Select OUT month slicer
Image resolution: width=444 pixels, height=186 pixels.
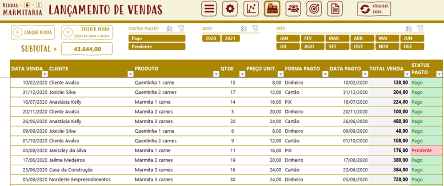(x=363, y=46)
